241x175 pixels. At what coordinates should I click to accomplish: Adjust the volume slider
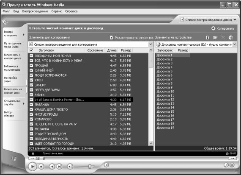(x=90, y=167)
